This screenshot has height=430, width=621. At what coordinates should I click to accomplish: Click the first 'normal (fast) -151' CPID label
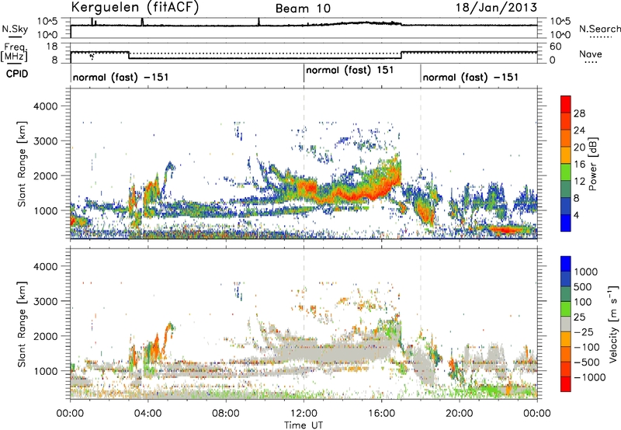[121, 77]
